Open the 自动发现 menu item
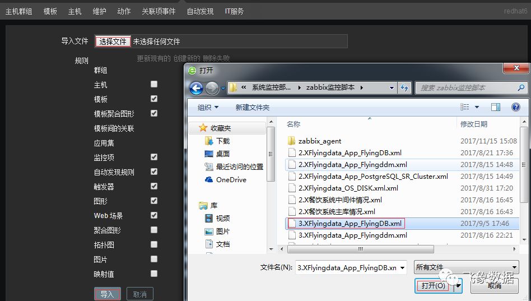This screenshot has height=301, width=531. [x=200, y=12]
